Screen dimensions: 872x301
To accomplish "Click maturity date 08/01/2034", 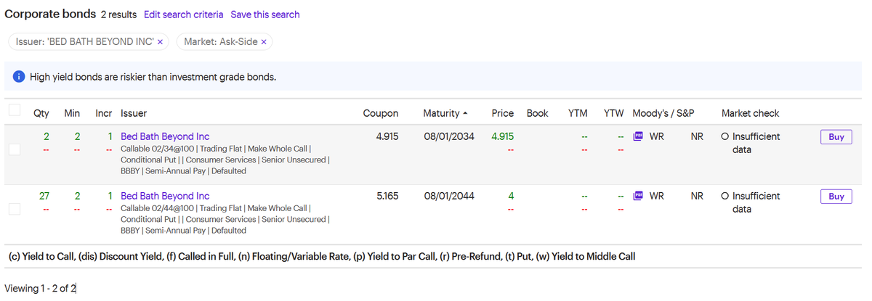I will point(449,136).
